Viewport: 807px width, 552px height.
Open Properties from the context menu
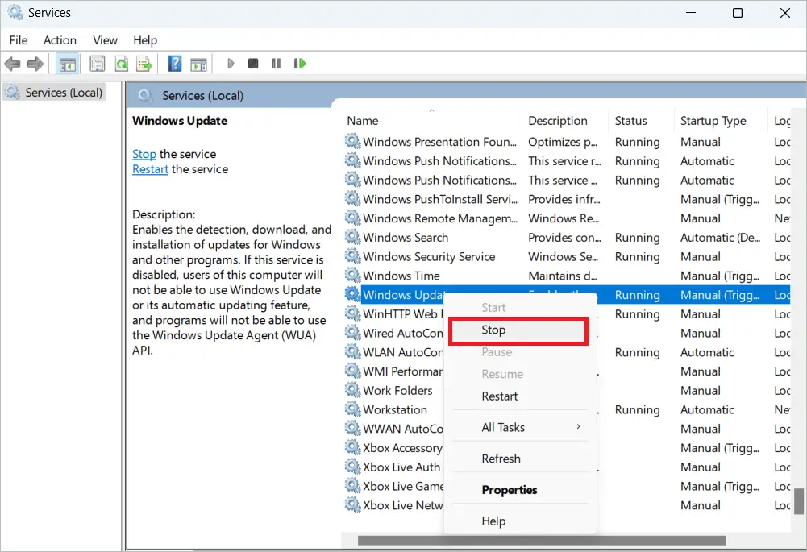(520, 490)
